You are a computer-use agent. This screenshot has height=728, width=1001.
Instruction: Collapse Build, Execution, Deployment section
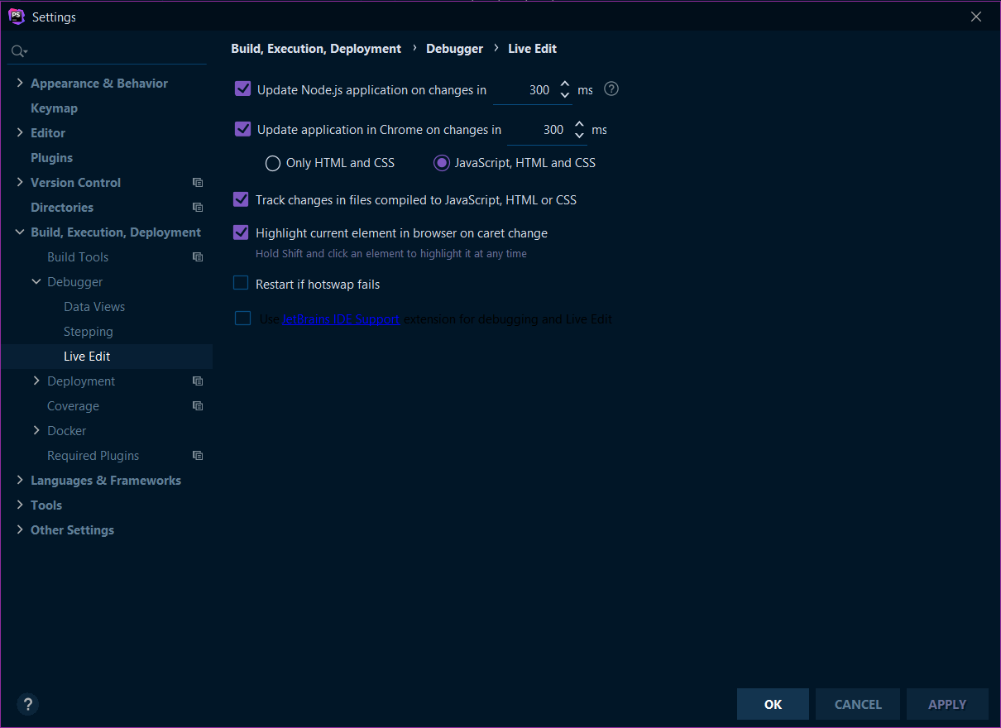[x=20, y=232]
